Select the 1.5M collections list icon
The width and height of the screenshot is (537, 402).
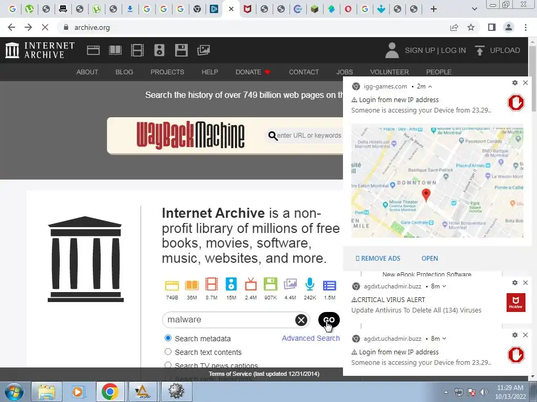[329, 285]
